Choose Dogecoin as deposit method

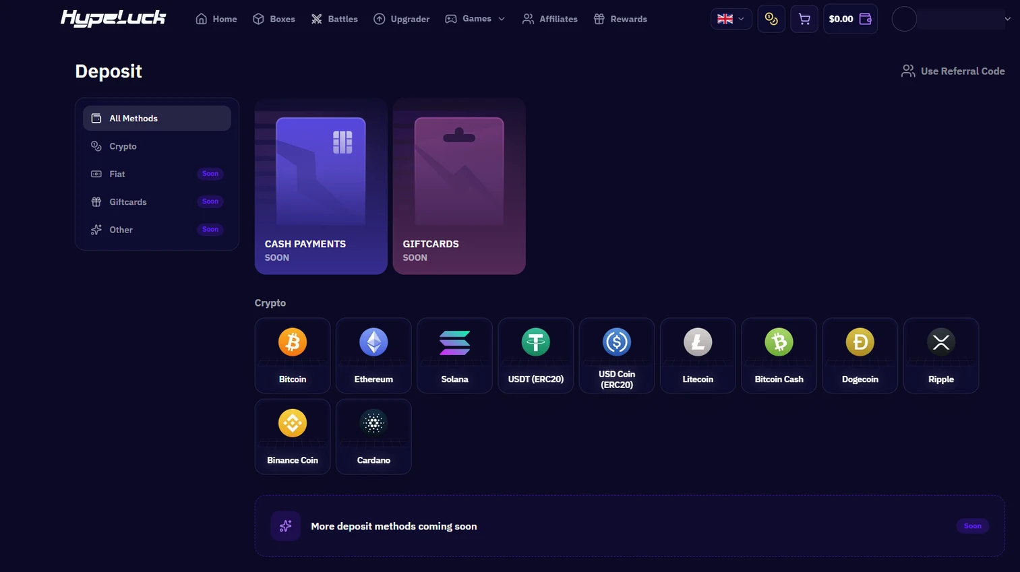tap(860, 356)
